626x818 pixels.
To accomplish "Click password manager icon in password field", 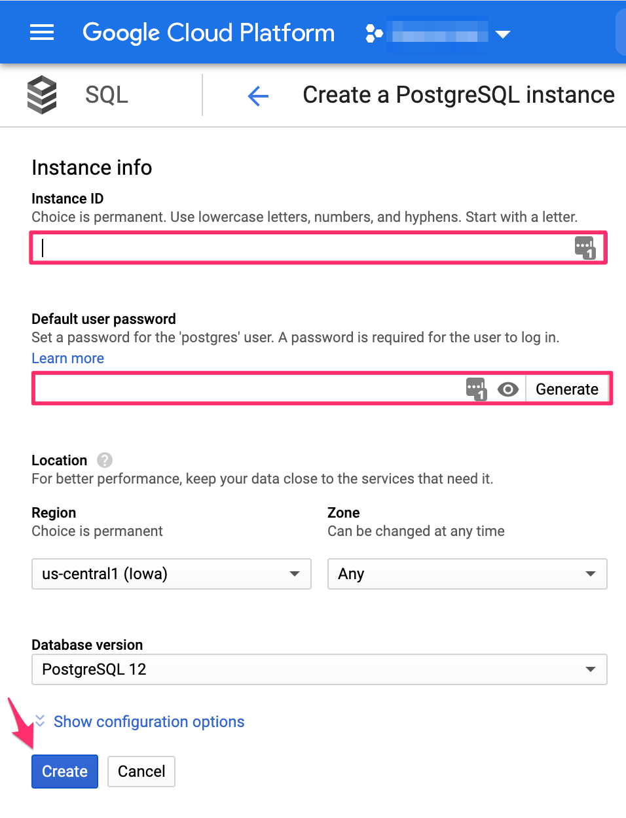I will tap(476, 389).
